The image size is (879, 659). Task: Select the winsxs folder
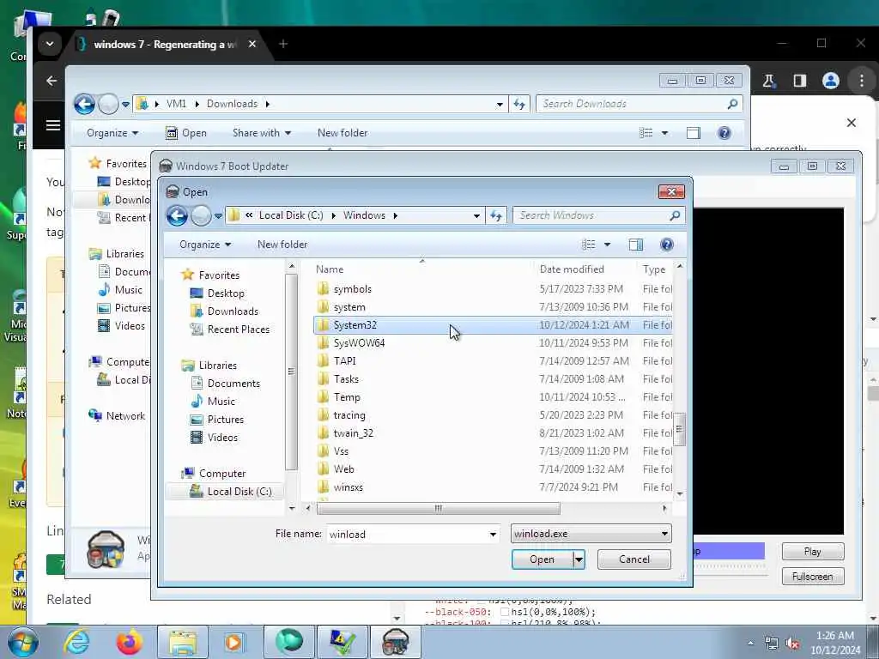point(493,487)
